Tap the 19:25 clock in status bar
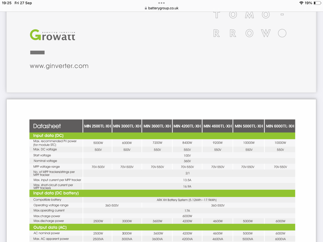 7,3
